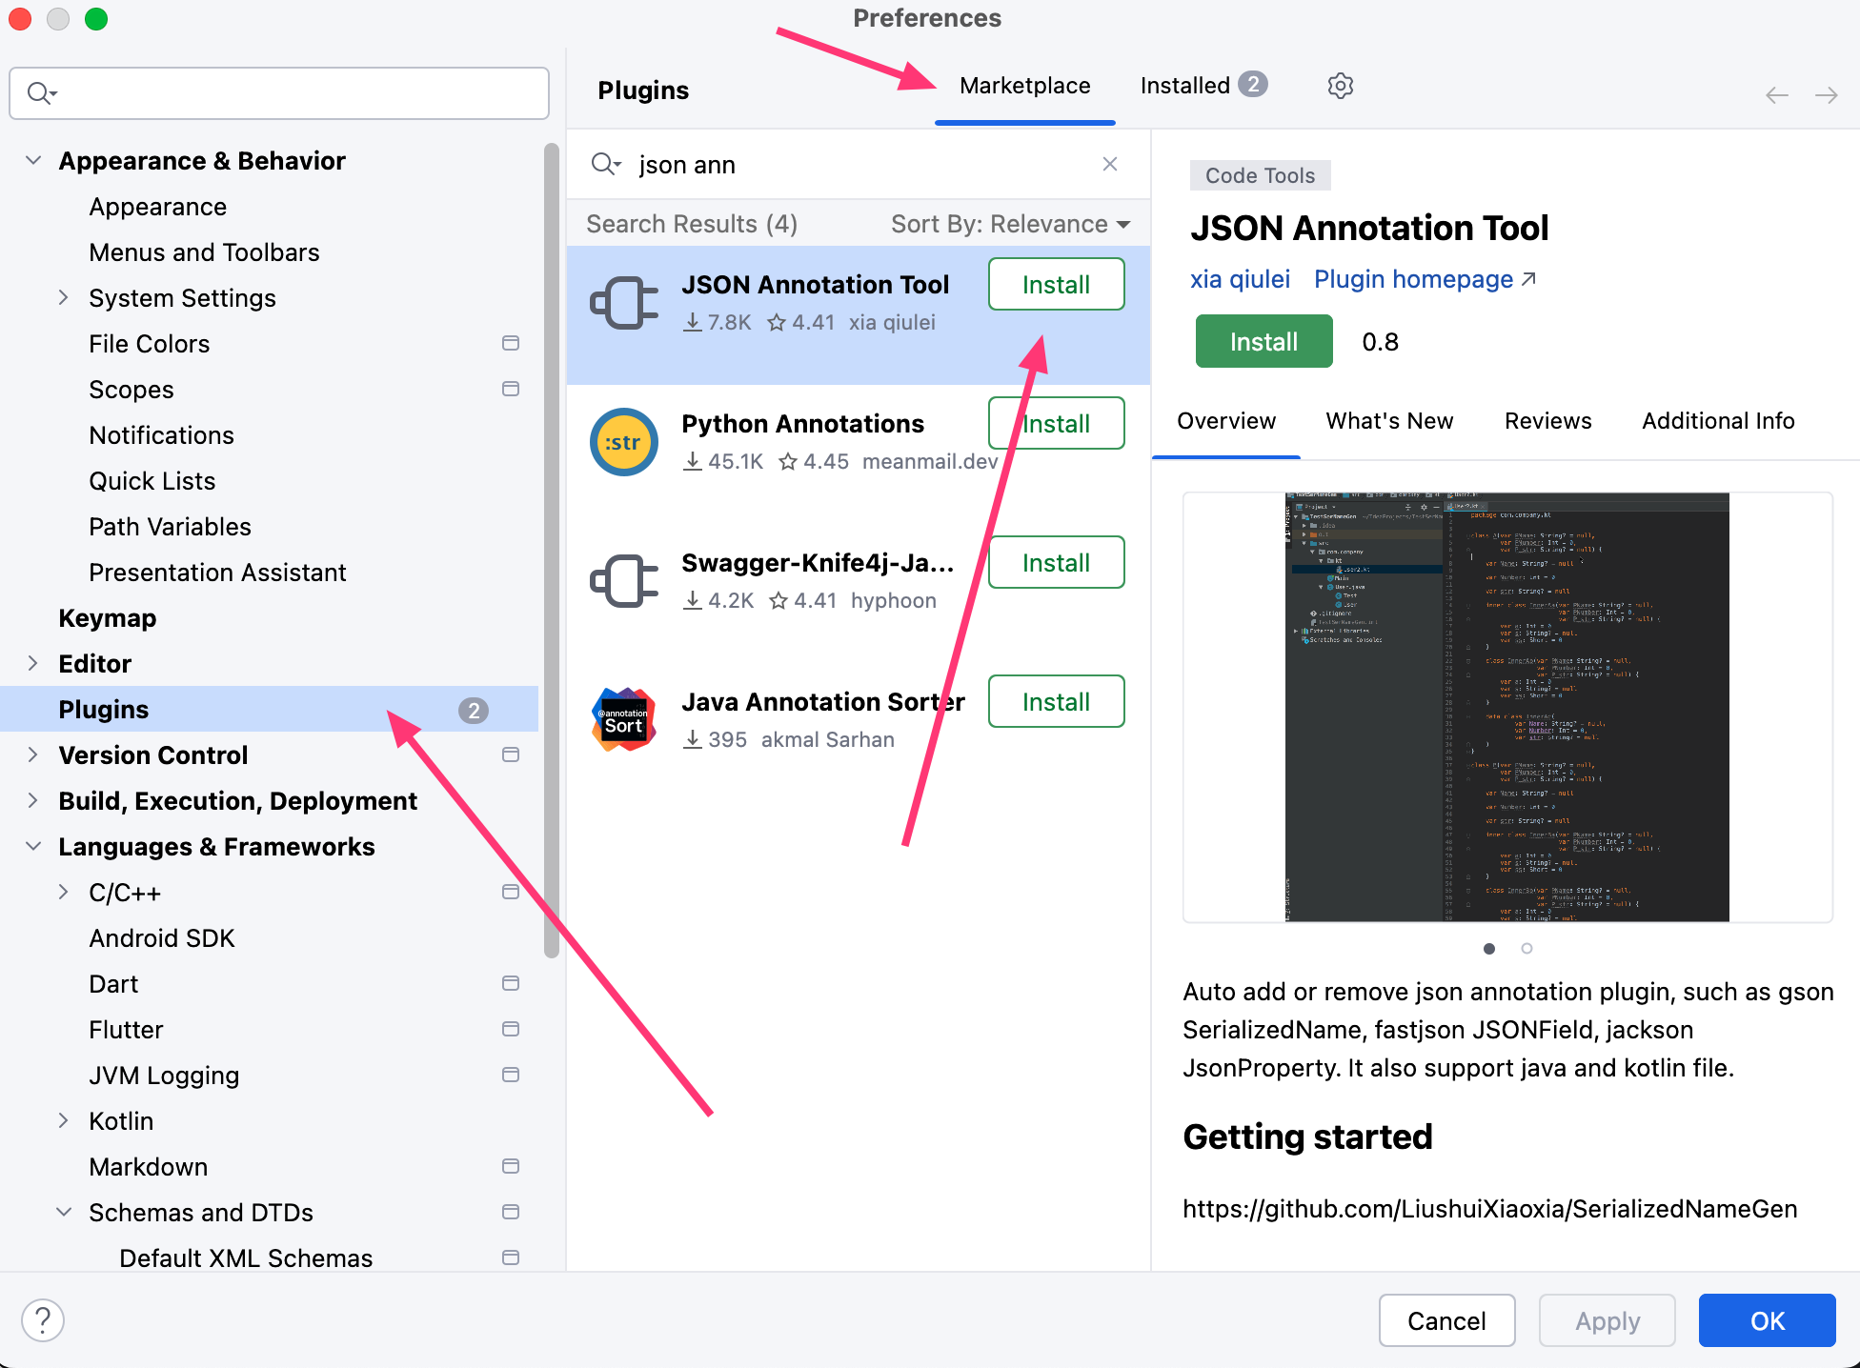Screen dimensions: 1860x1368
Task: Clear the plugin search text
Action: pos(1109,164)
